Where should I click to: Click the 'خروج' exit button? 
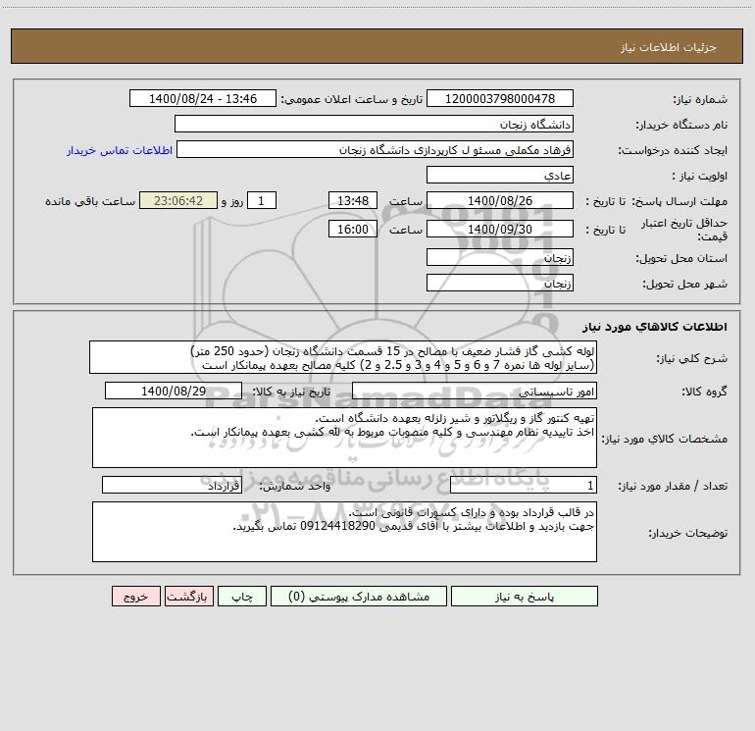[135, 597]
